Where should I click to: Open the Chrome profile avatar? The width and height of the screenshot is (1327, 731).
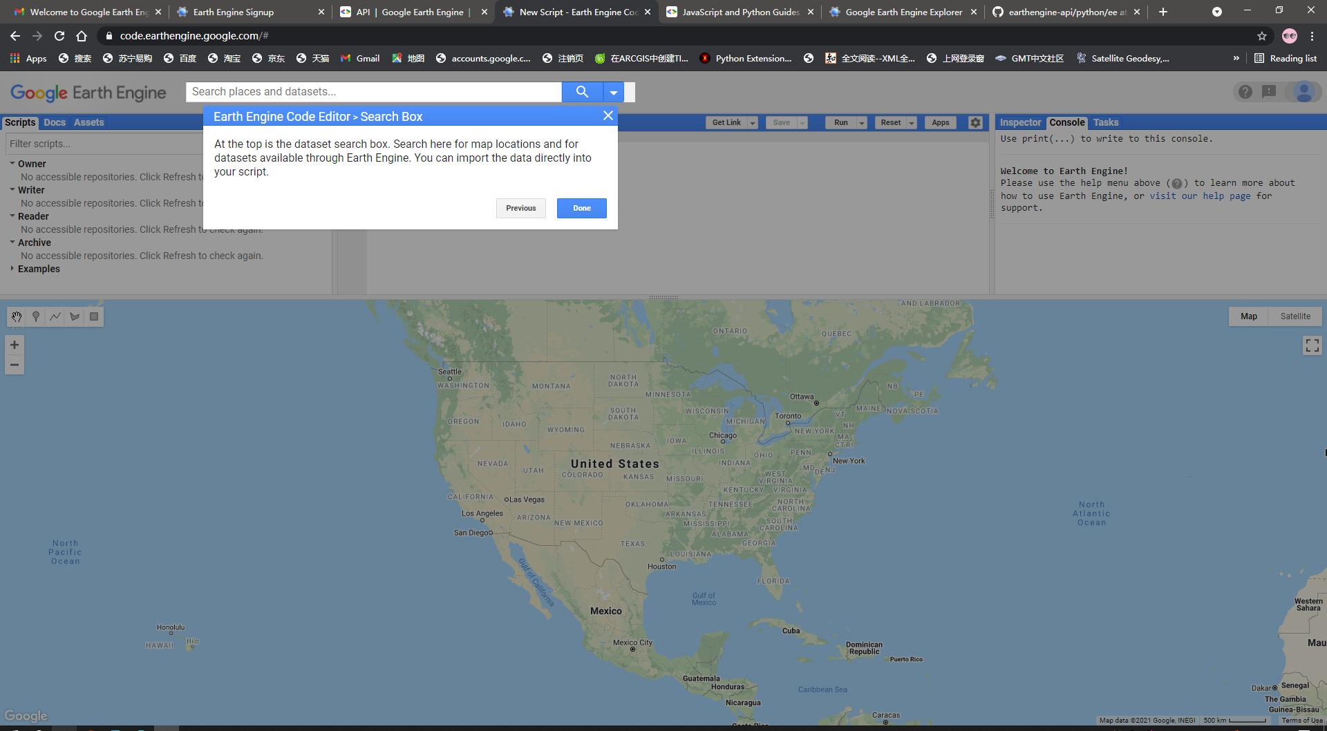(1290, 36)
